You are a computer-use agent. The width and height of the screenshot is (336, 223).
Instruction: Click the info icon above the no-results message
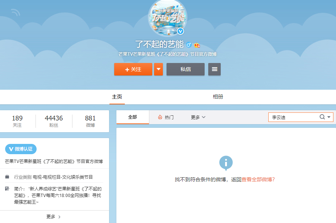click(226, 163)
